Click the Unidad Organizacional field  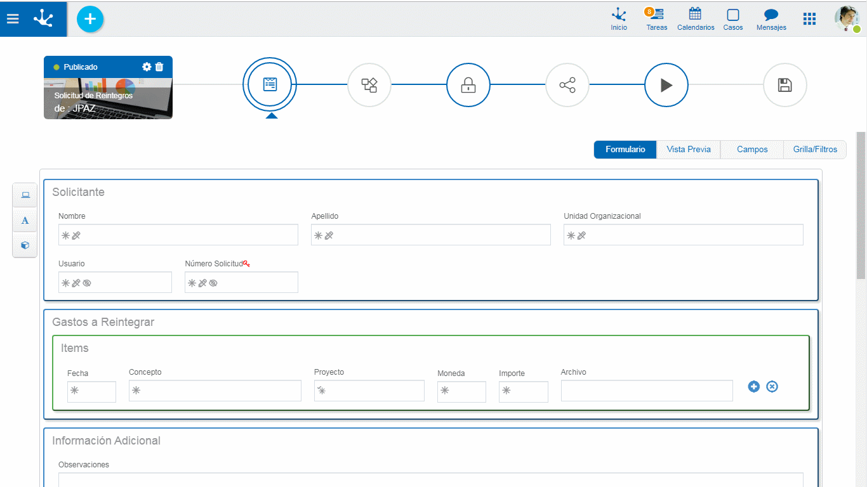[684, 235]
